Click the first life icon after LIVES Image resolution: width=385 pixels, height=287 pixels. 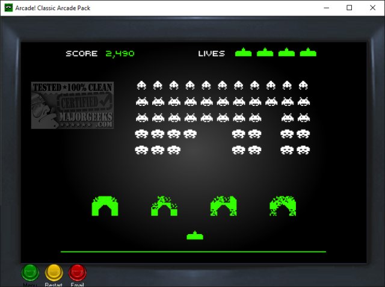(243, 52)
